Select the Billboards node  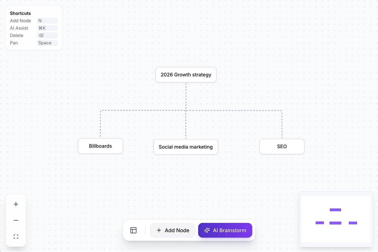coord(100,146)
